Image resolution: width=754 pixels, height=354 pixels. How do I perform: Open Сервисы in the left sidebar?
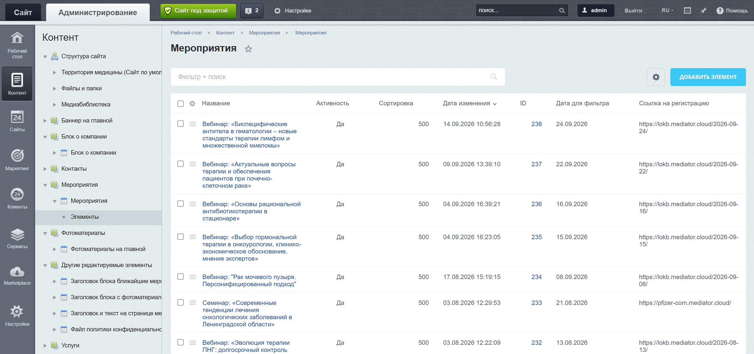17,238
